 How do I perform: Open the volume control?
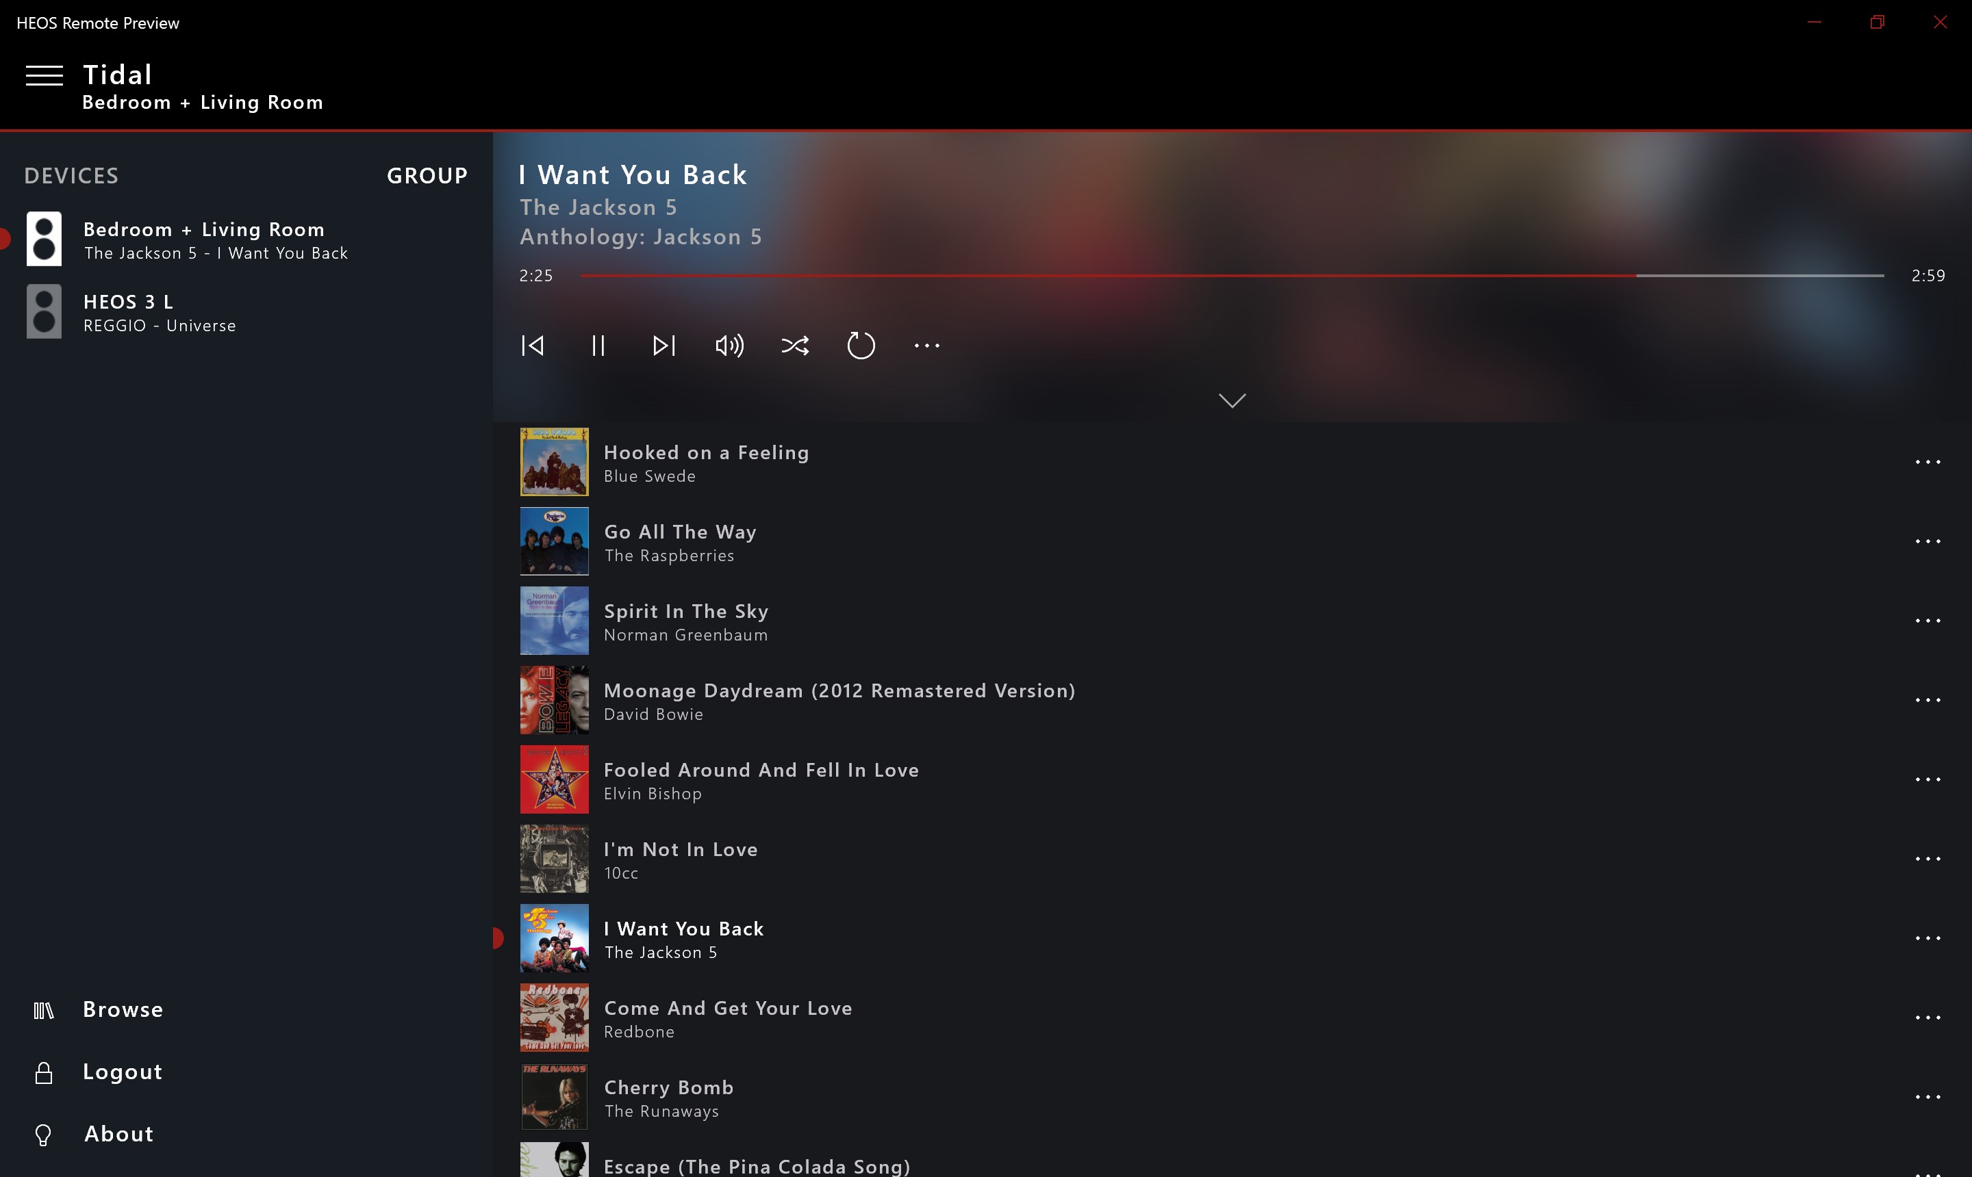pyautogui.click(x=729, y=345)
